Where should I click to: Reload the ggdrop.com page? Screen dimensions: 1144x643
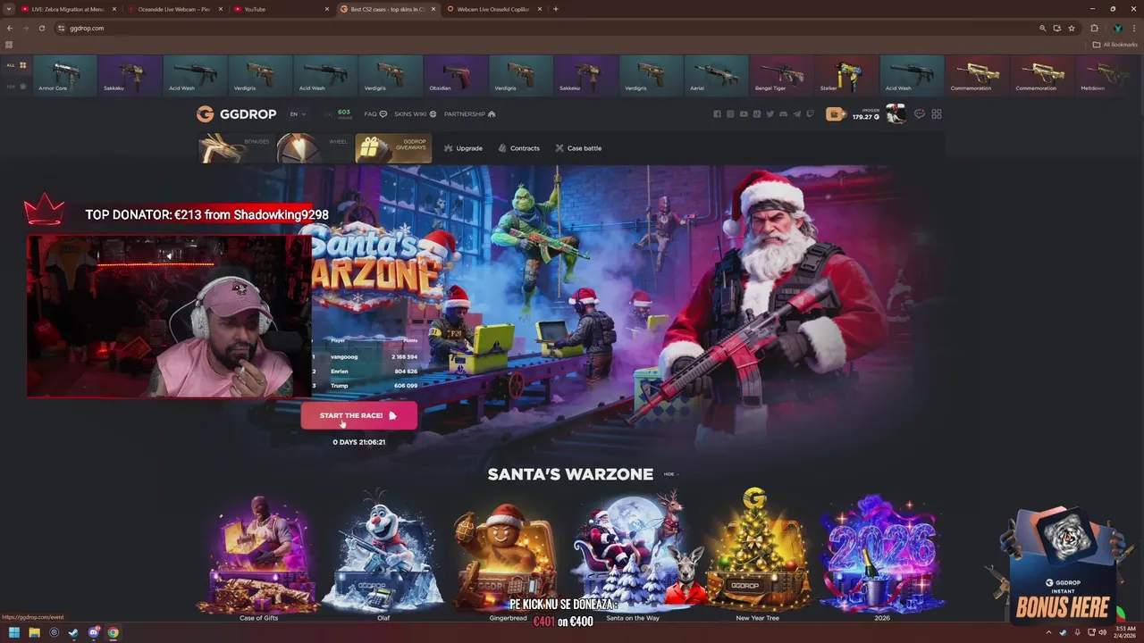[x=41, y=28]
